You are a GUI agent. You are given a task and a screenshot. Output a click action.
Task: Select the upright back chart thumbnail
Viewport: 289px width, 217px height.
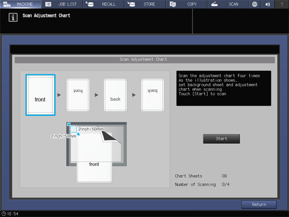(115, 95)
